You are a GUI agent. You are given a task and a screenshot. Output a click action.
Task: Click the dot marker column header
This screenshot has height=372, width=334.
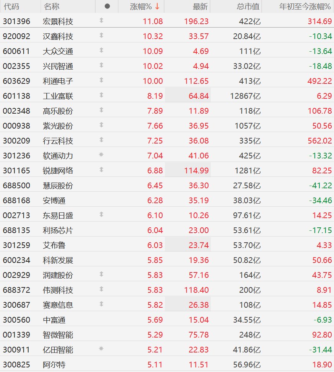(107, 6)
